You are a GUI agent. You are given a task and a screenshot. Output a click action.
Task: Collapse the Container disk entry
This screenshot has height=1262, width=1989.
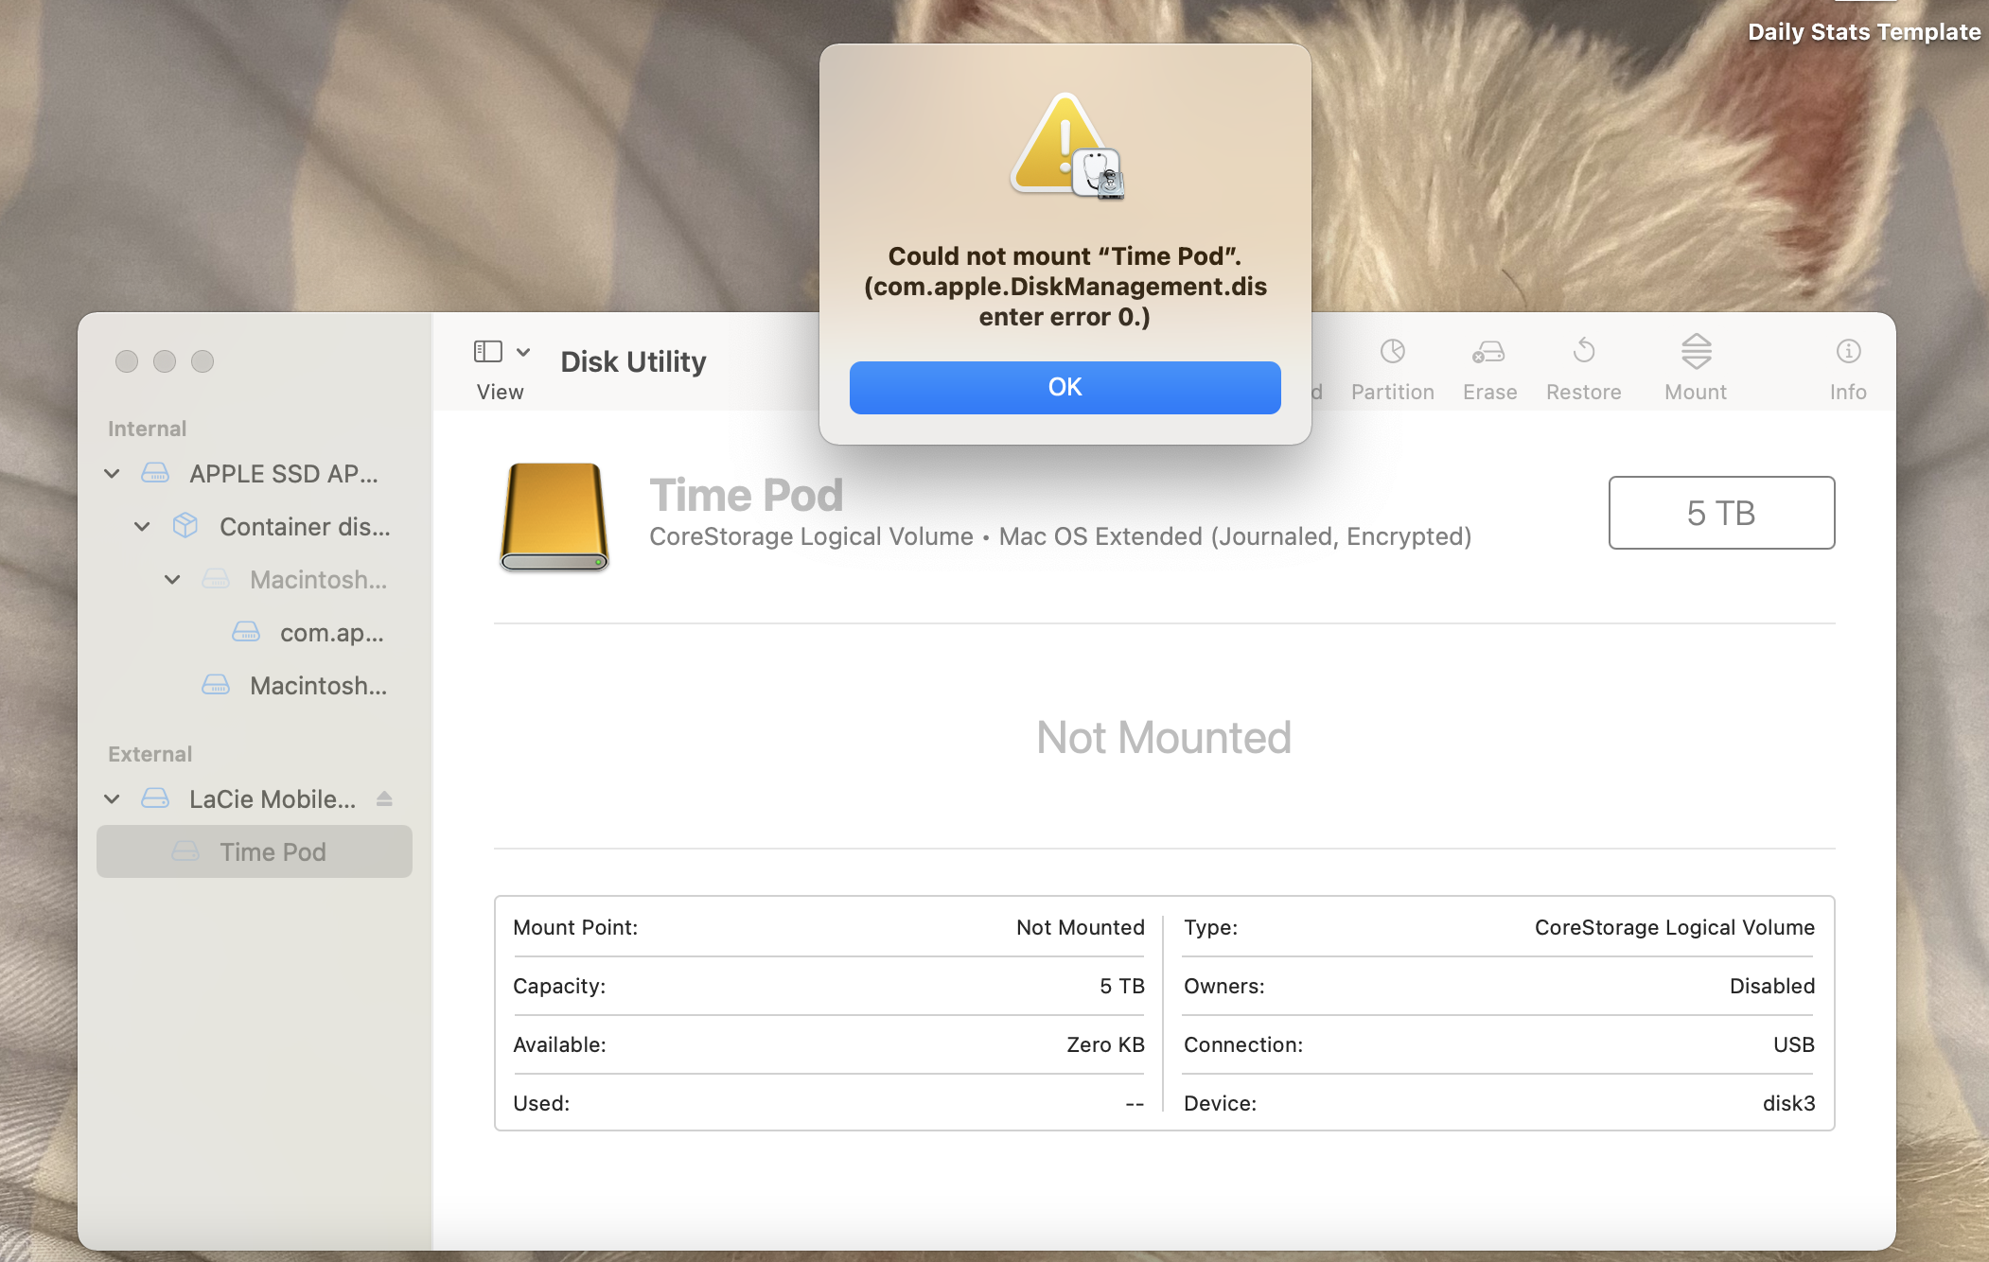coord(142,527)
